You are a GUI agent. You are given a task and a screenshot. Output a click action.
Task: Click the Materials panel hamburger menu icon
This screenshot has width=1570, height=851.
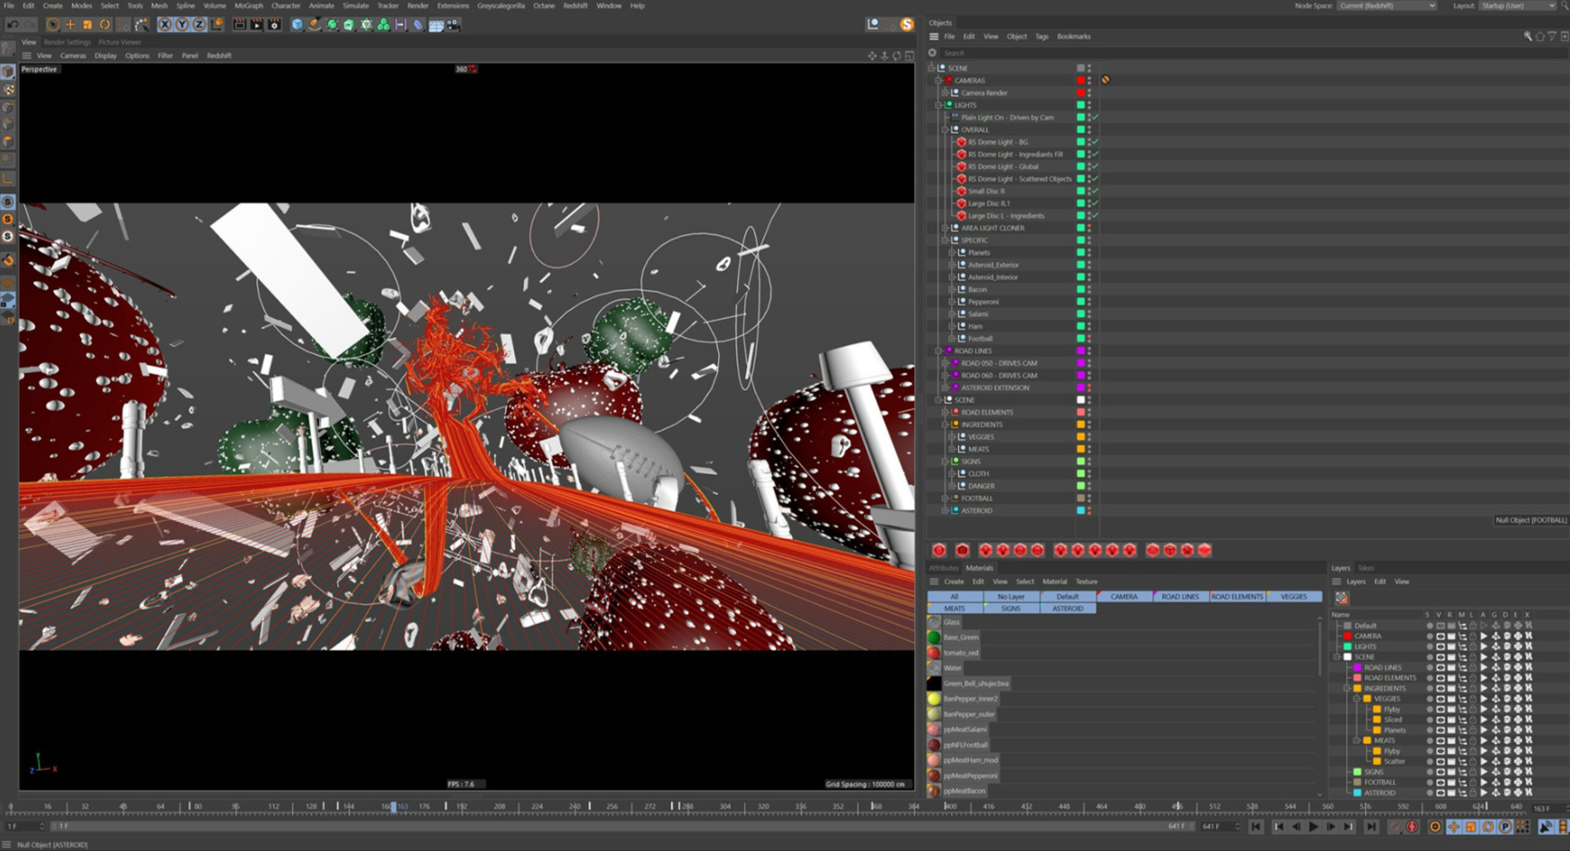(935, 581)
